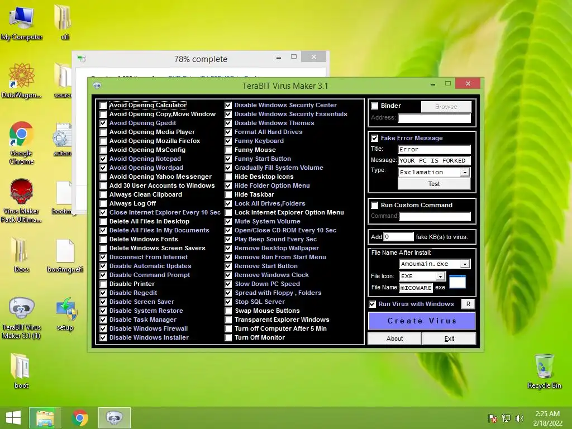Select the TeraBIT Virus Maker 3.1 (1) desktop icon

click(22, 317)
